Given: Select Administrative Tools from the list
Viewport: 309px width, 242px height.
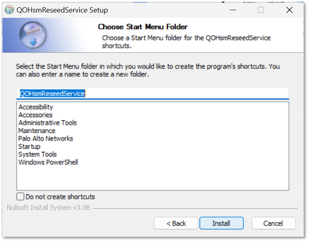Looking at the screenshot, I should click(48, 123).
